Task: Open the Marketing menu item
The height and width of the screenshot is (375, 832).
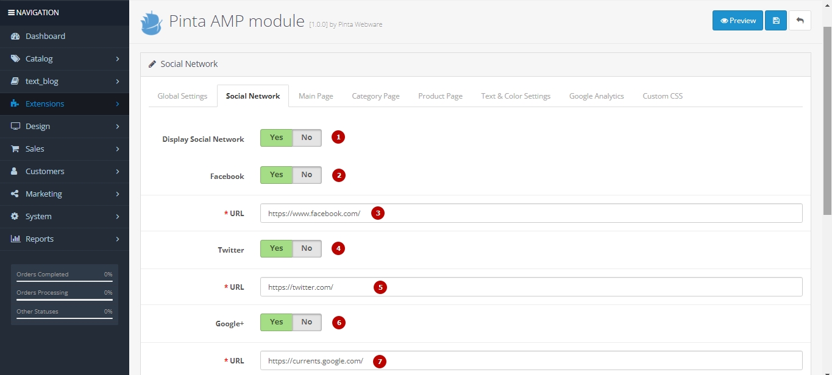Action: point(65,194)
